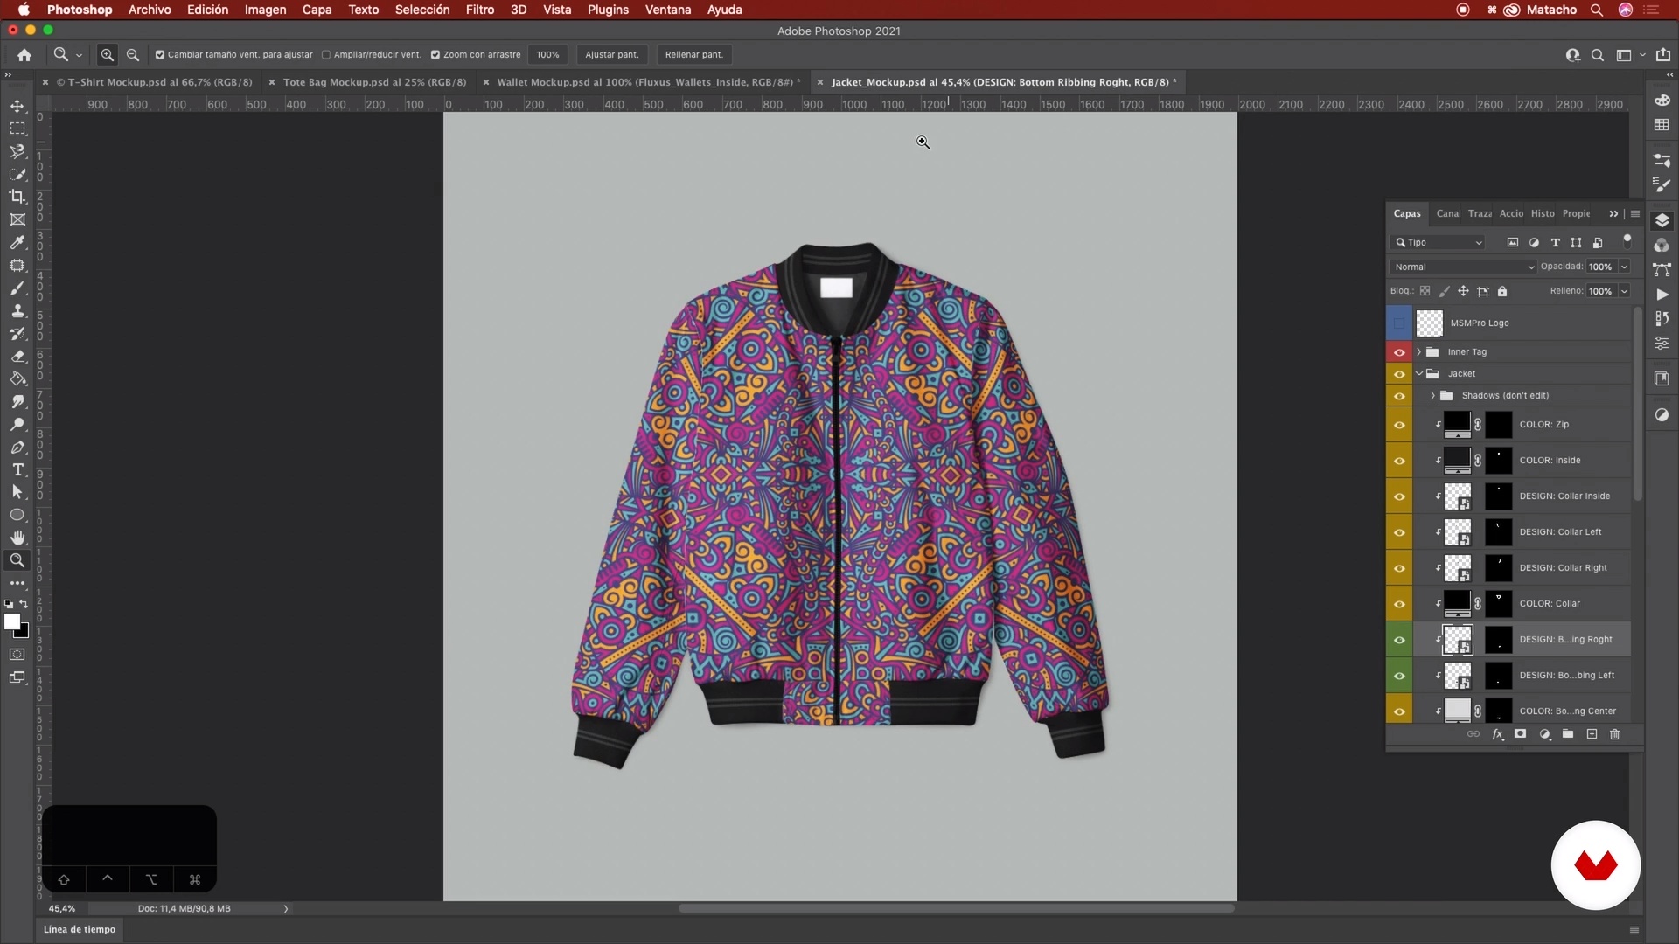Click the Zoom Out mode icon
This screenshot has width=1679, height=944.
[x=133, y=54]
